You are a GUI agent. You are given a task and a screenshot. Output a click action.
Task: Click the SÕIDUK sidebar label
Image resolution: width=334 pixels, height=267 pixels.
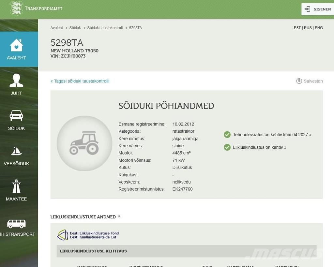(x=16, y=128)
